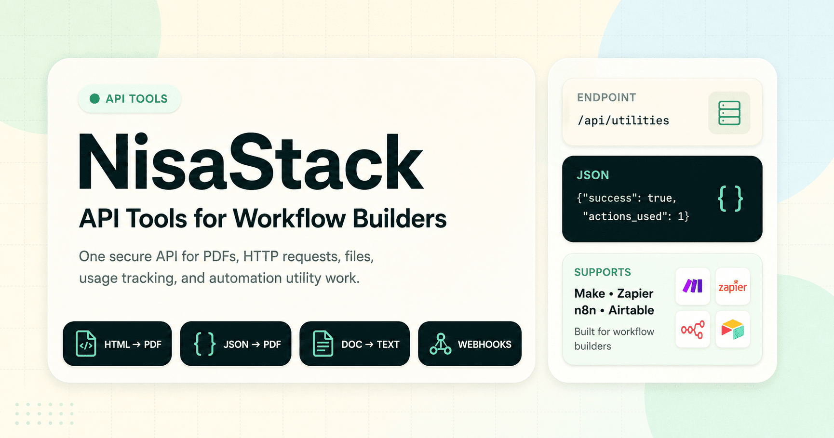
Task: Click the 'Built for workflow builders' text
Action: pyautogui.click(x=614, y=339)
